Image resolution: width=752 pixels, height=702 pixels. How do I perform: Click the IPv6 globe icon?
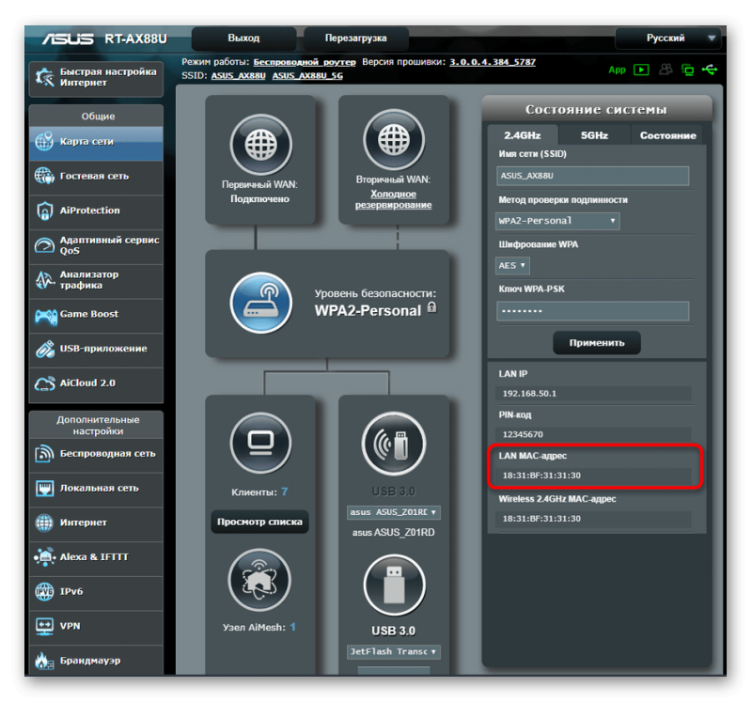pyautogui.click(x=44, y=592)
